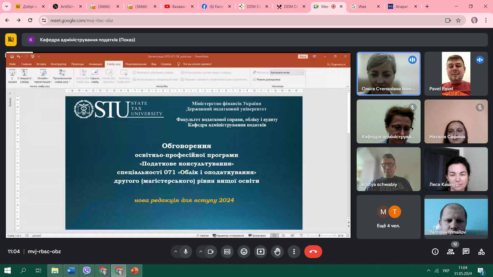Open Chrome tab search dropdown
493x277 pixels.
click(6, 6)
